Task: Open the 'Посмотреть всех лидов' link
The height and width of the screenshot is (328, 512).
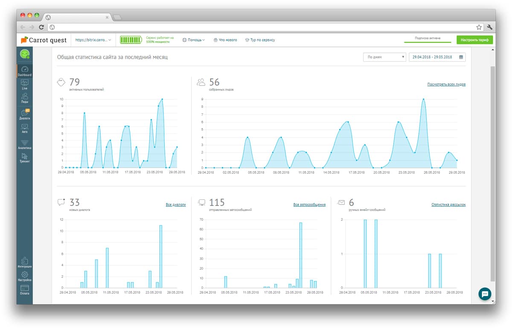Action: 446,84
